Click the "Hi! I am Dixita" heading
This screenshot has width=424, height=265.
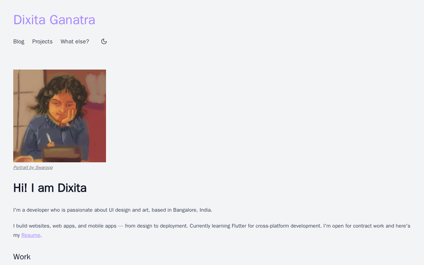click(x=50, y=188)
